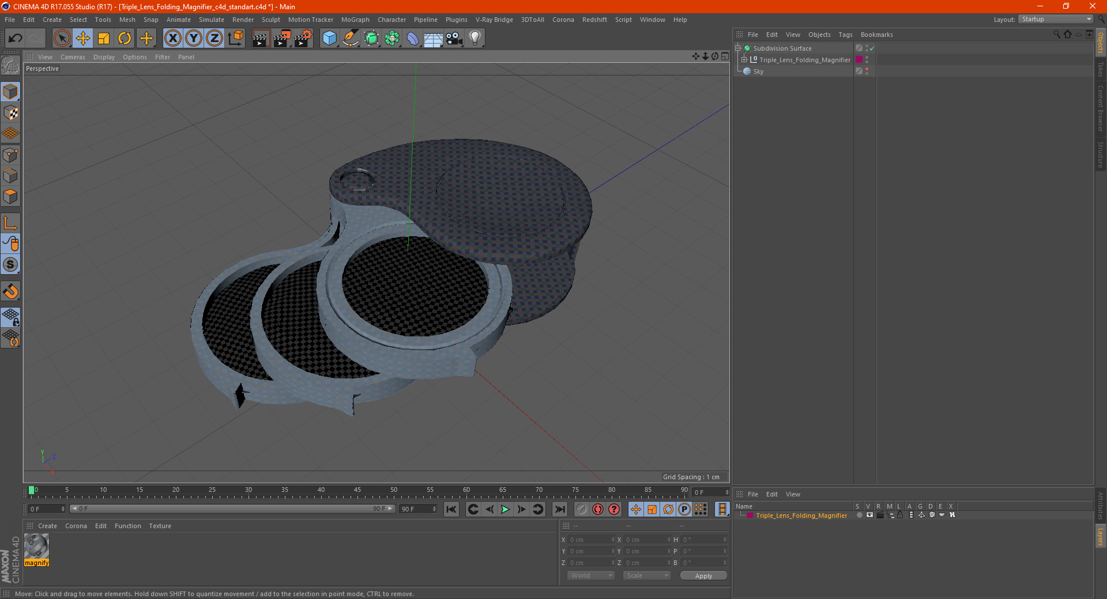Open material manager Texture menu
This screenshot has width=1107, height=599.
pos(160,526)
